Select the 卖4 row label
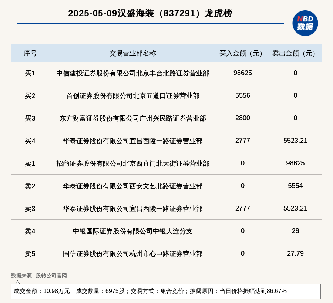333x303 pixels. tap(30, 231)
